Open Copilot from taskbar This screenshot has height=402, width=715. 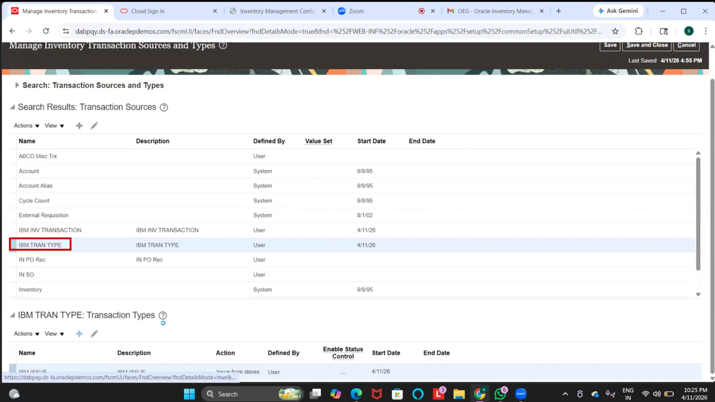336,394
